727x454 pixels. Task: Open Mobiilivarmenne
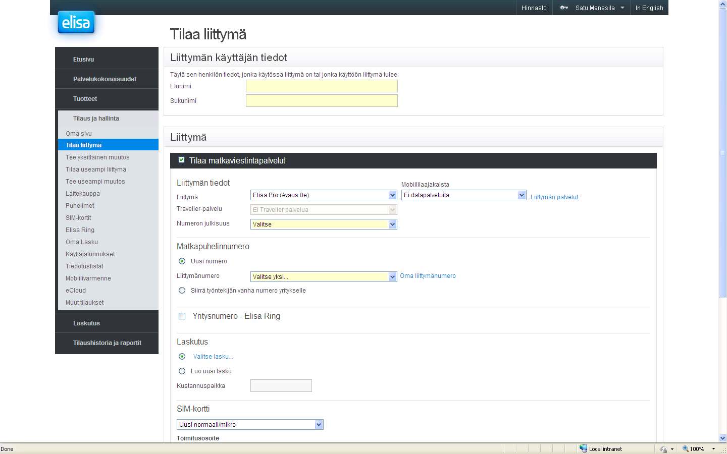(x=88, y=278)
